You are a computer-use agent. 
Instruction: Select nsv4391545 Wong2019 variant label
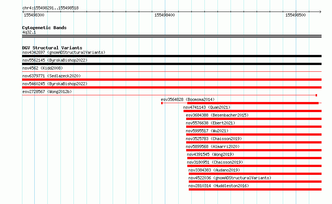click(210, 154)
